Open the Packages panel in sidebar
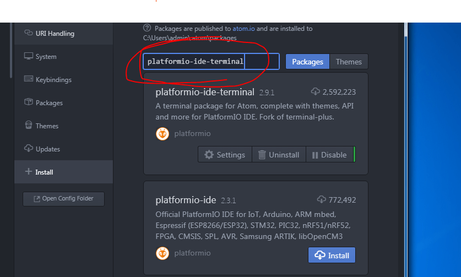 tap(63, 103)
